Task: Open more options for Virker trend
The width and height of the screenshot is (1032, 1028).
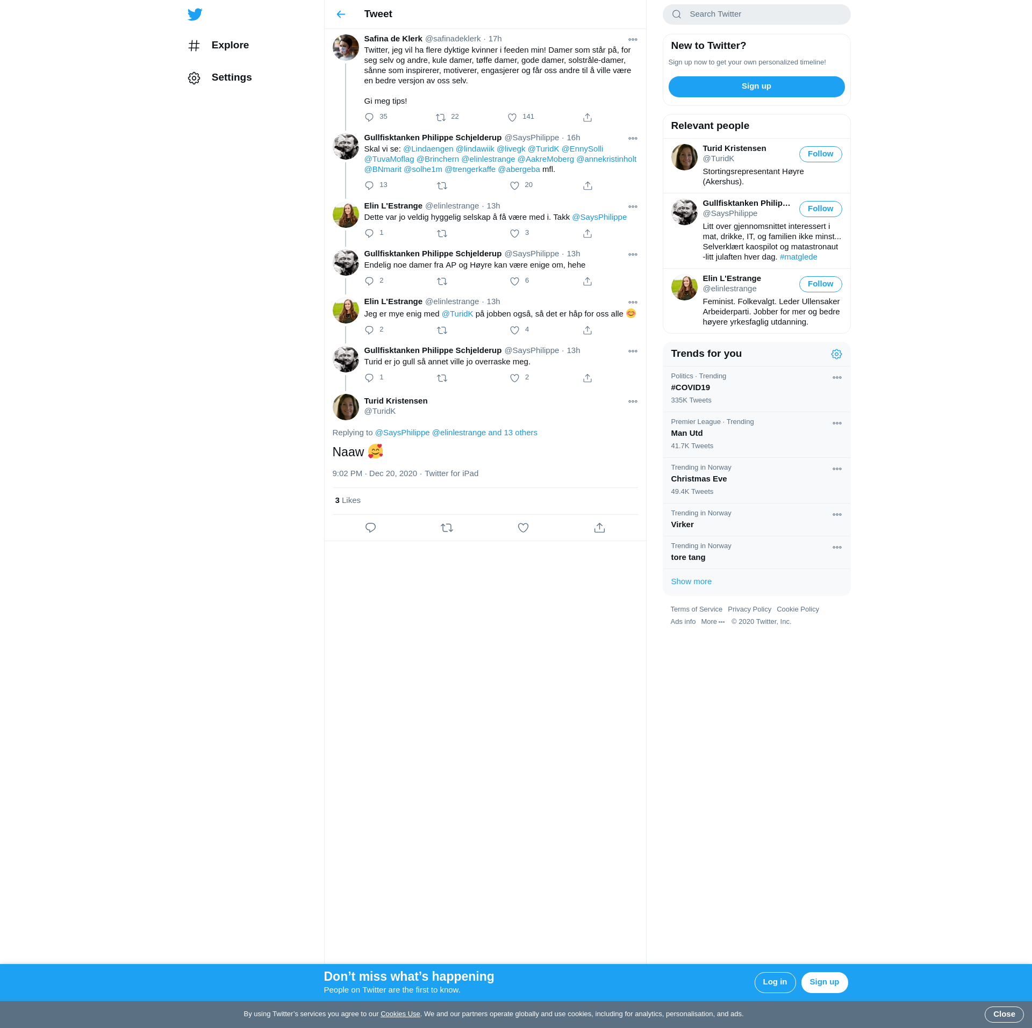Action: pyautogui.click(x=837, y=515)
